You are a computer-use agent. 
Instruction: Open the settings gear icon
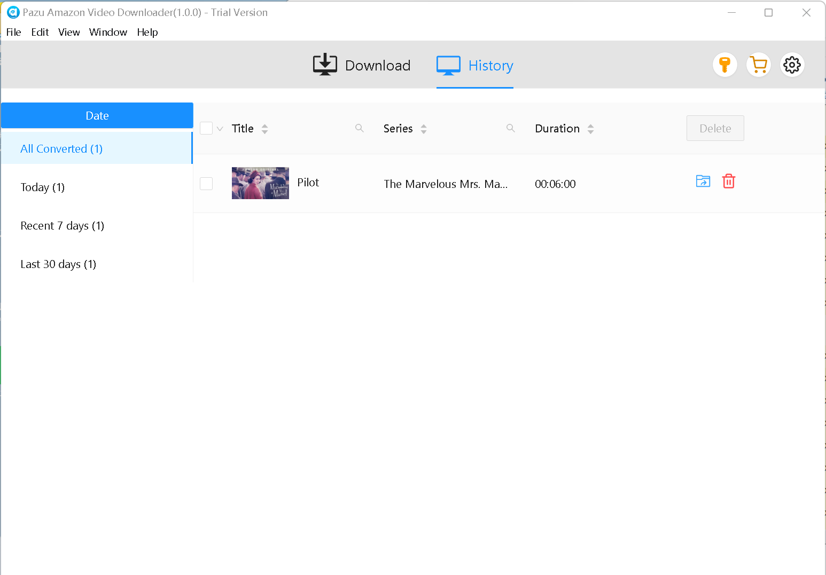(792, 65)
